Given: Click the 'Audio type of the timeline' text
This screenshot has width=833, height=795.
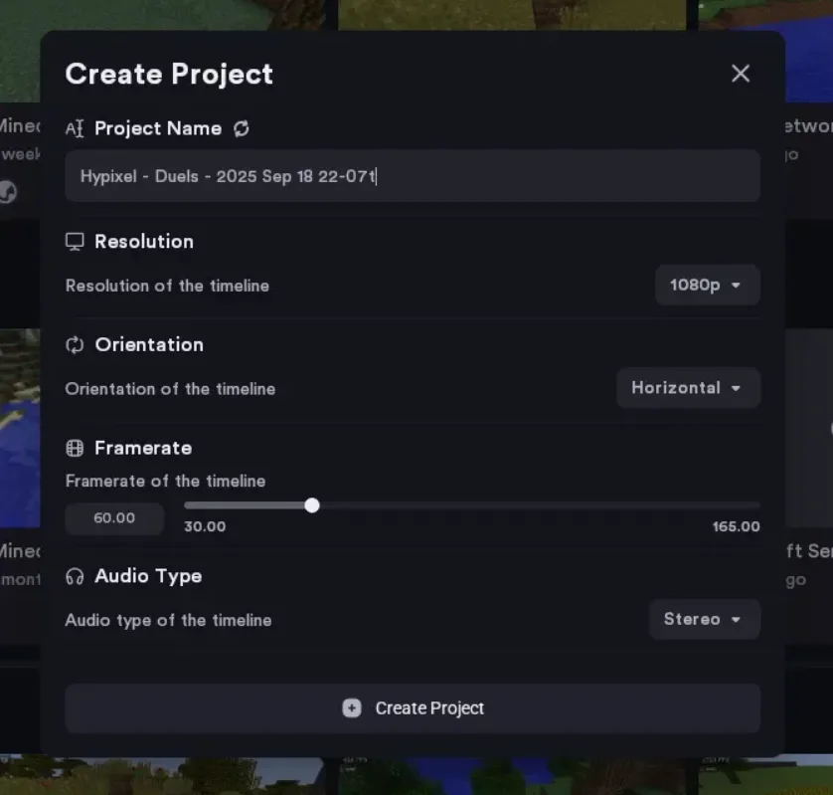Looking at the screenshot, I should click(x=168, y=620).
